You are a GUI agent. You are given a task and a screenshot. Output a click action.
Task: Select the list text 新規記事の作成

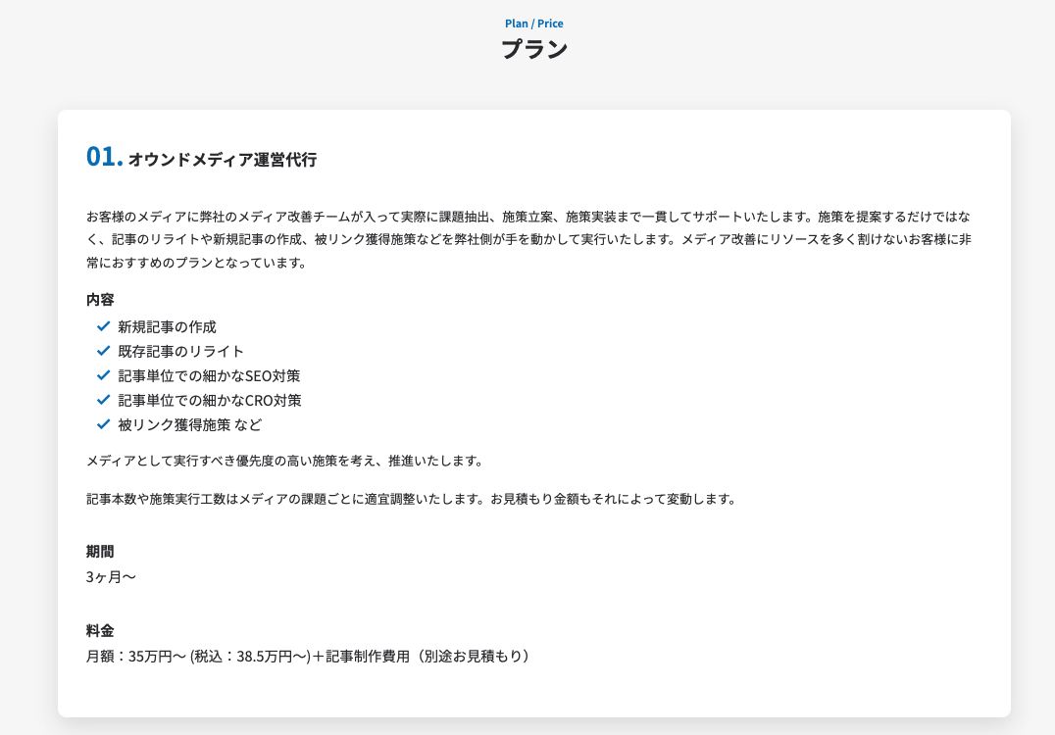167,326
